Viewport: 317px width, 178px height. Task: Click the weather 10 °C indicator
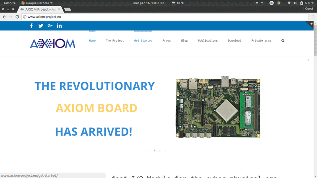click(178, 3)
